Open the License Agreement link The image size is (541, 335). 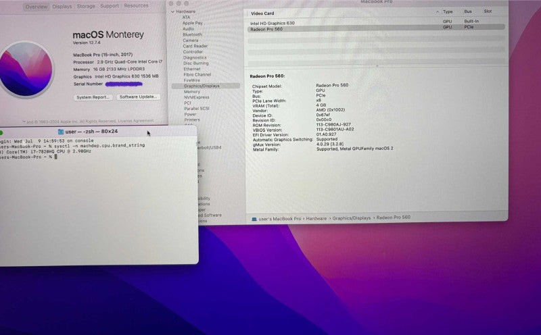(x=136, y=121)
